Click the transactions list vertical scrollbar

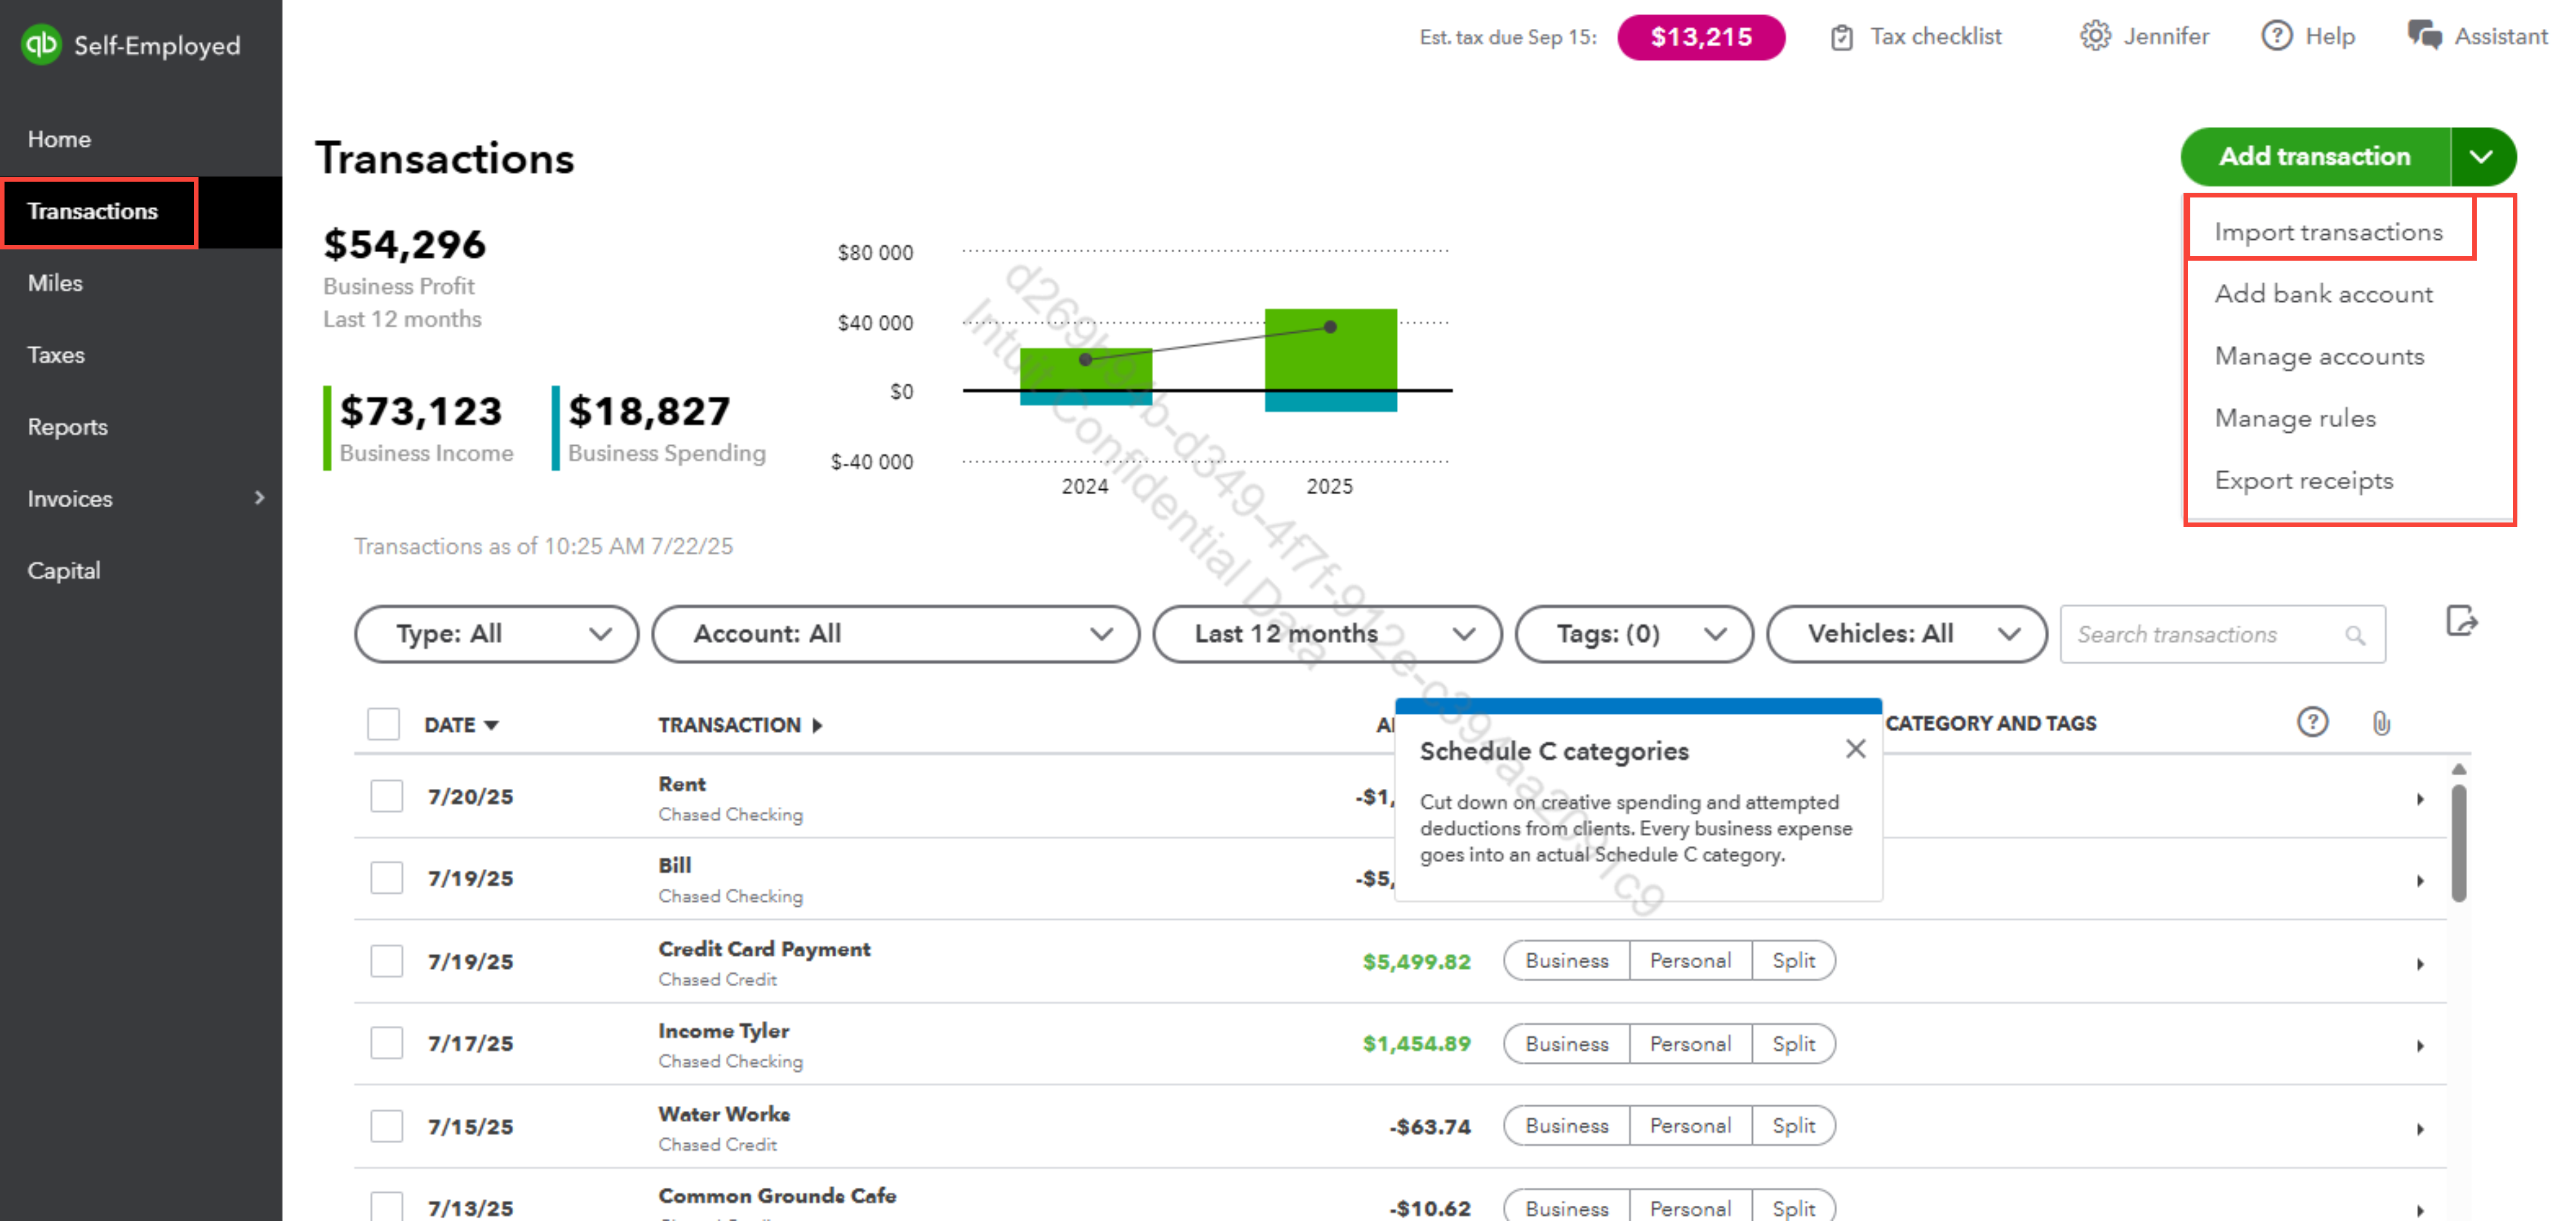pos(2459,844)
